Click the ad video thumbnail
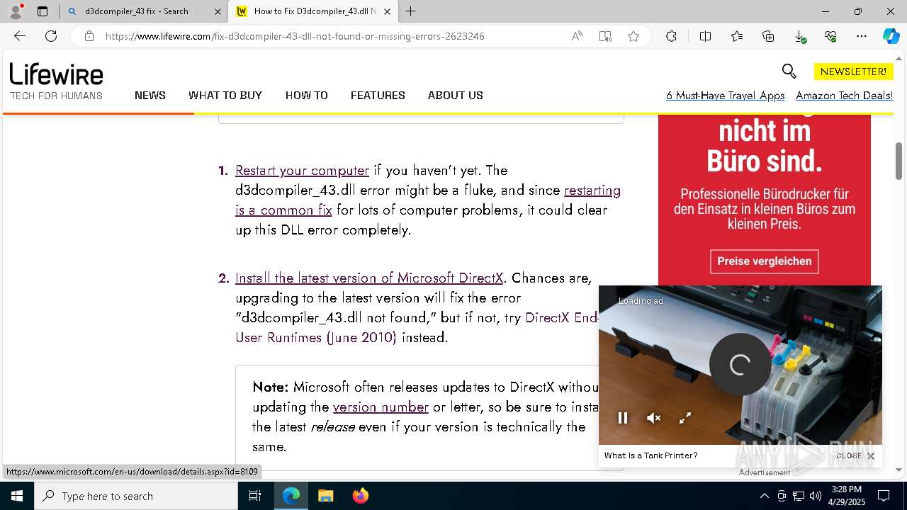 point(740,365)
